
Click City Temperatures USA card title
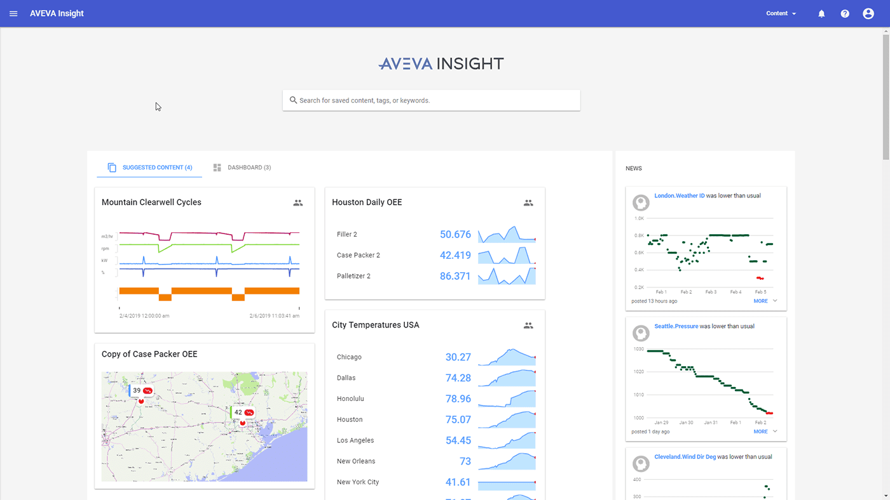[x=376, y=325]
